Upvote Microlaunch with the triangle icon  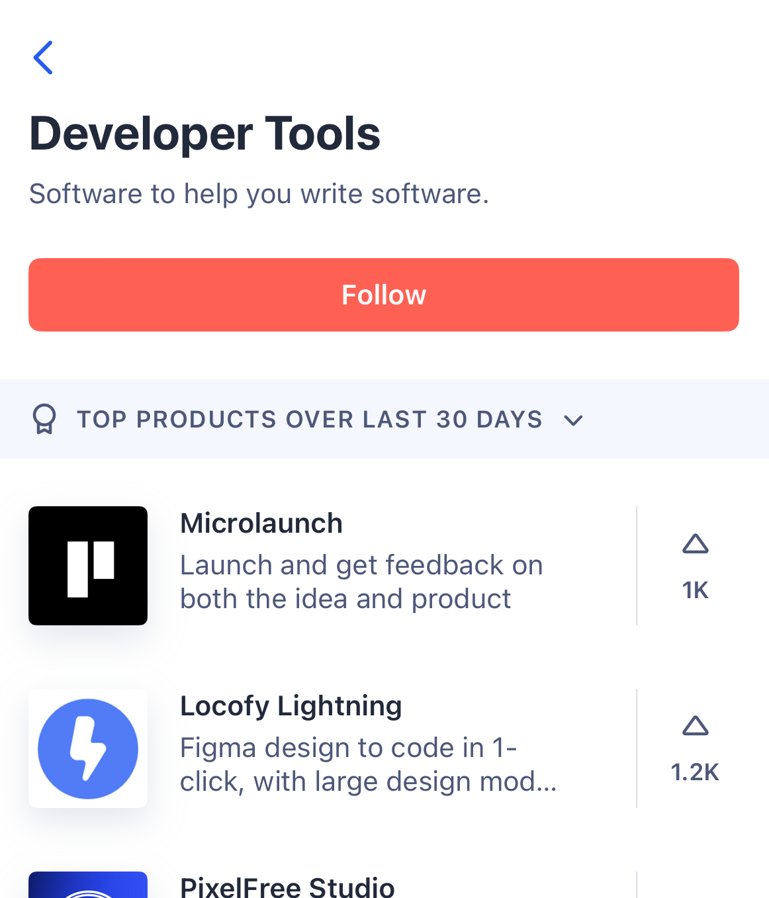(695, 544)
